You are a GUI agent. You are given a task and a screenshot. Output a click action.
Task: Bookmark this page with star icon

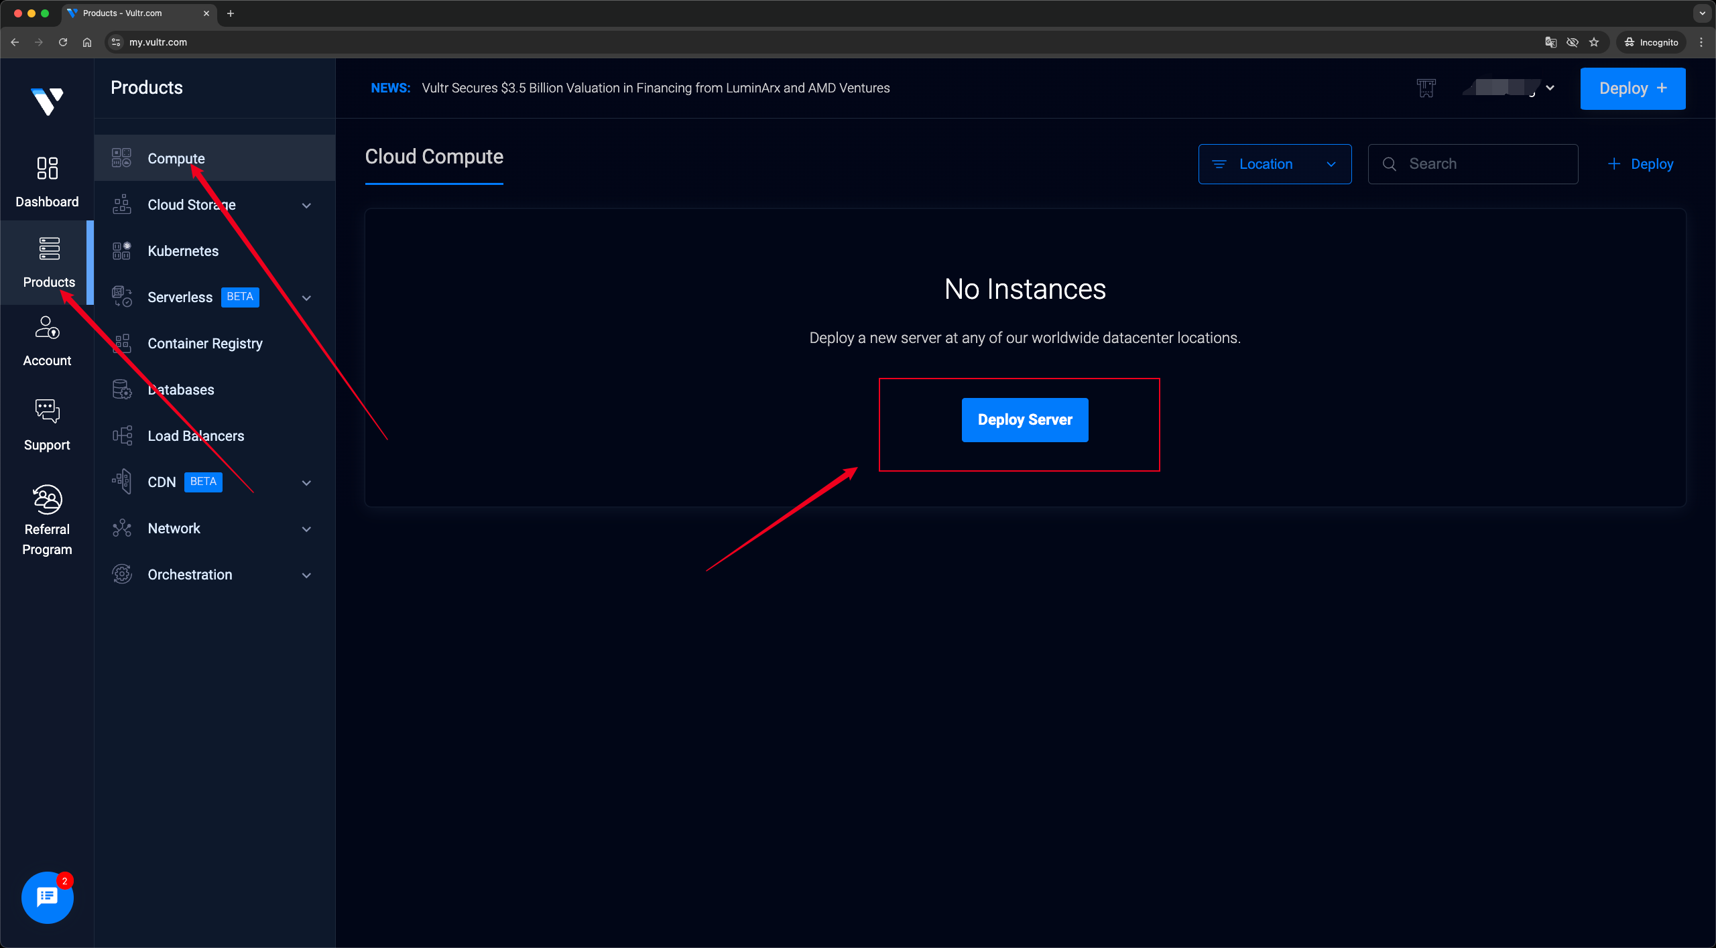[x=1594, y=42]
